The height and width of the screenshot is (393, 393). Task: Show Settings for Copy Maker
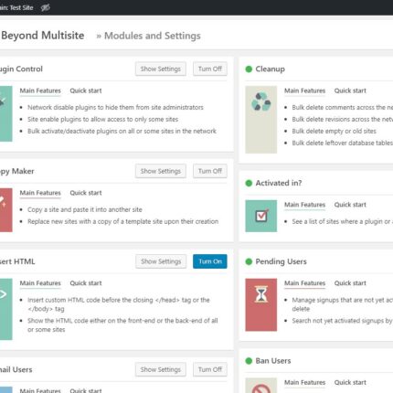click(161, 171)
